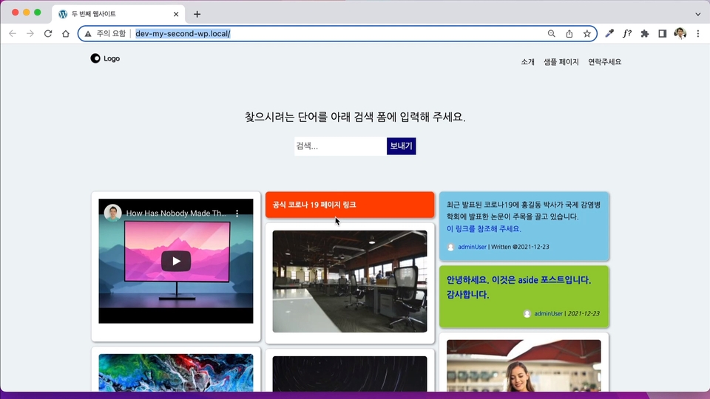Click the author avatar in blue post

click(x=450, y=247)
